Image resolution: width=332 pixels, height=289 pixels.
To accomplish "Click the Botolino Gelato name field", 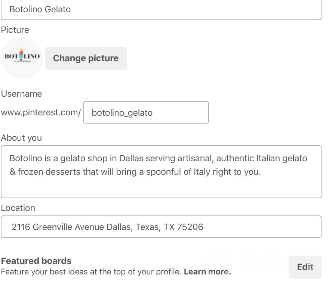I will (161, 10).
